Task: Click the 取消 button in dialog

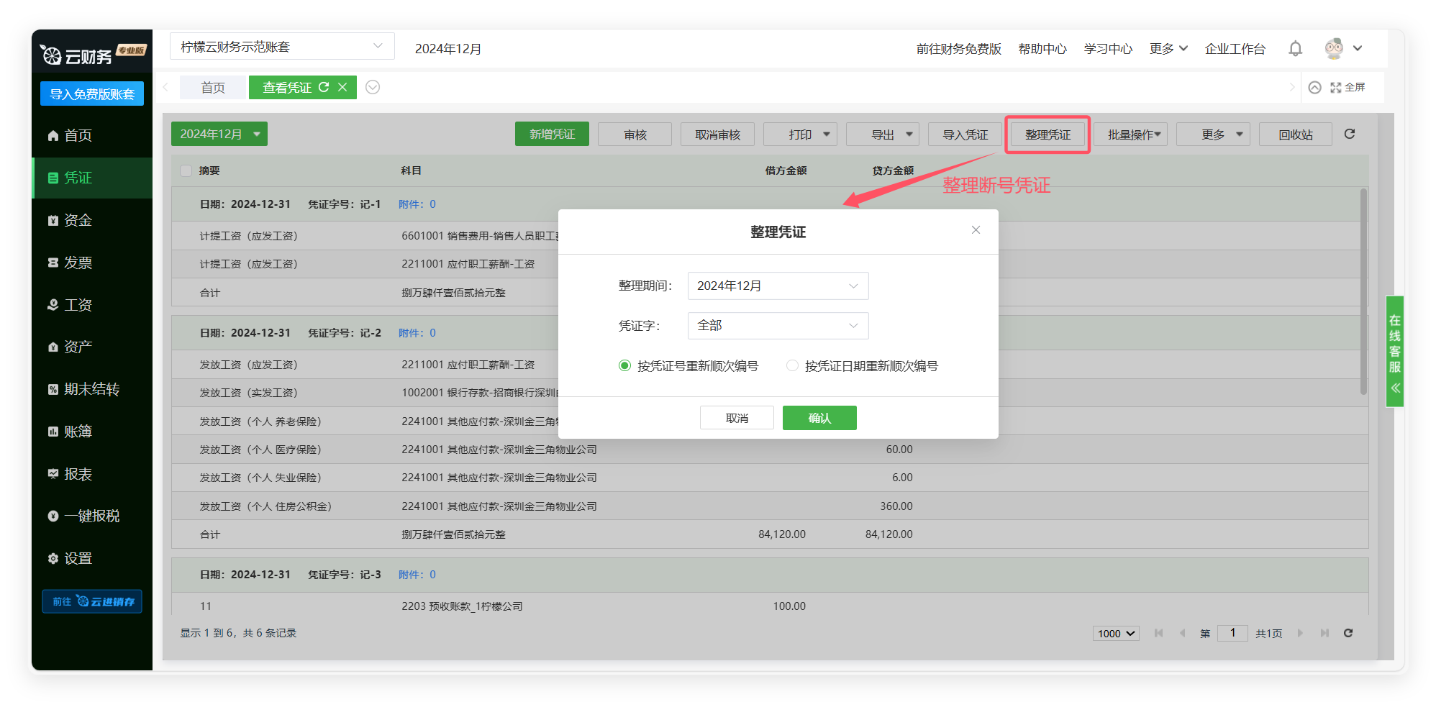Action: [x=737, y=418]
